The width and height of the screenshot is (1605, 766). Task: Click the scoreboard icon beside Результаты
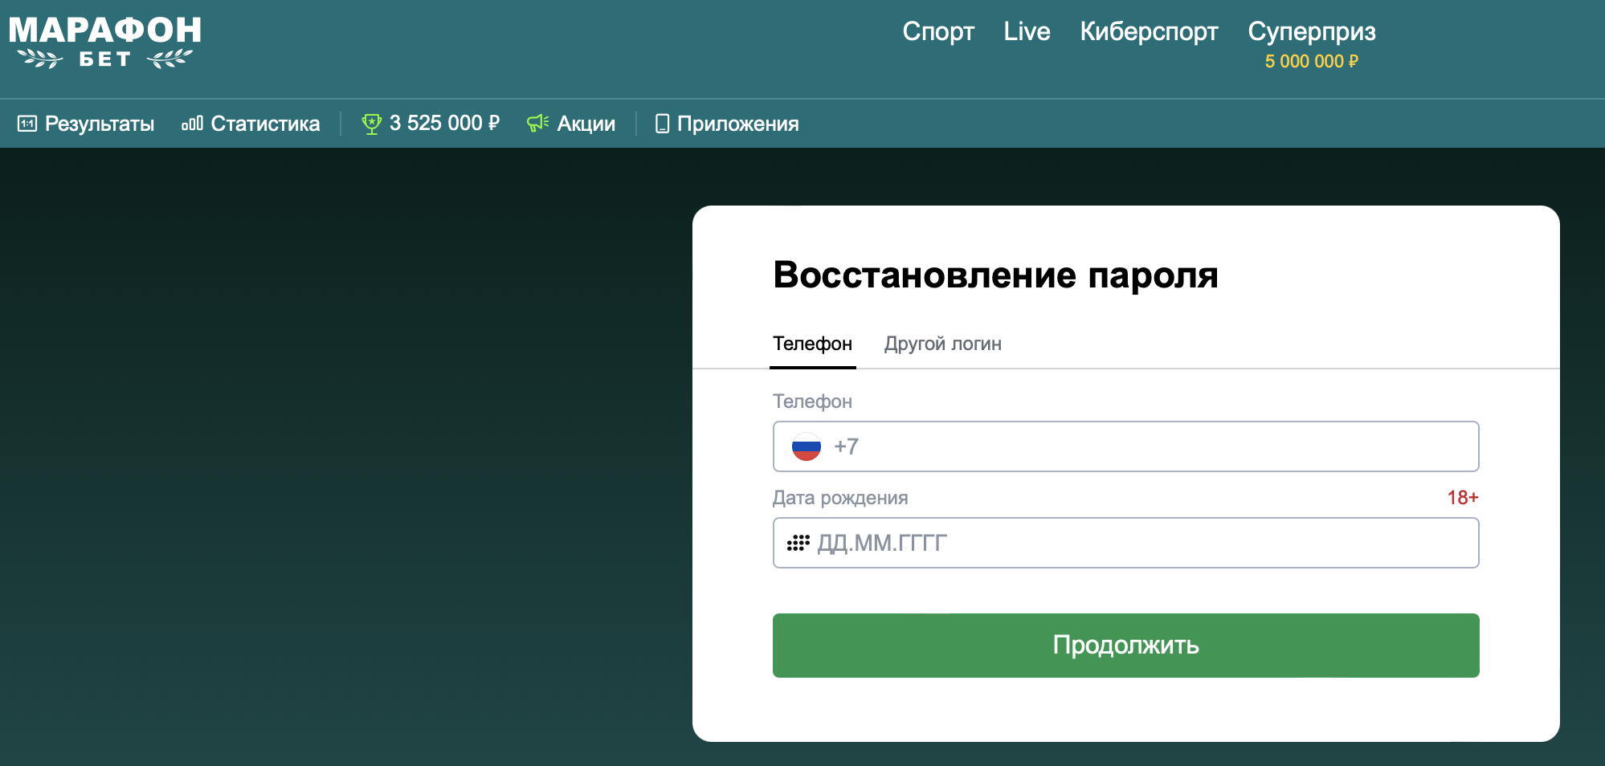(x=27, y=124)
